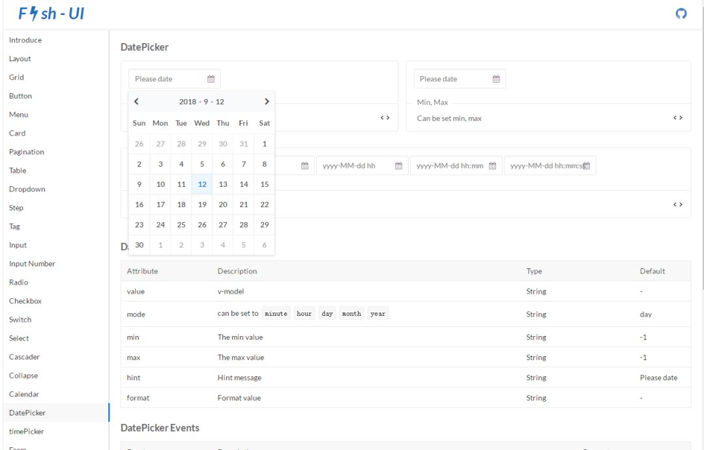Open the GitHub repository icon
The width and height of the screenshot is (704, 450).
tap(681, 14)
